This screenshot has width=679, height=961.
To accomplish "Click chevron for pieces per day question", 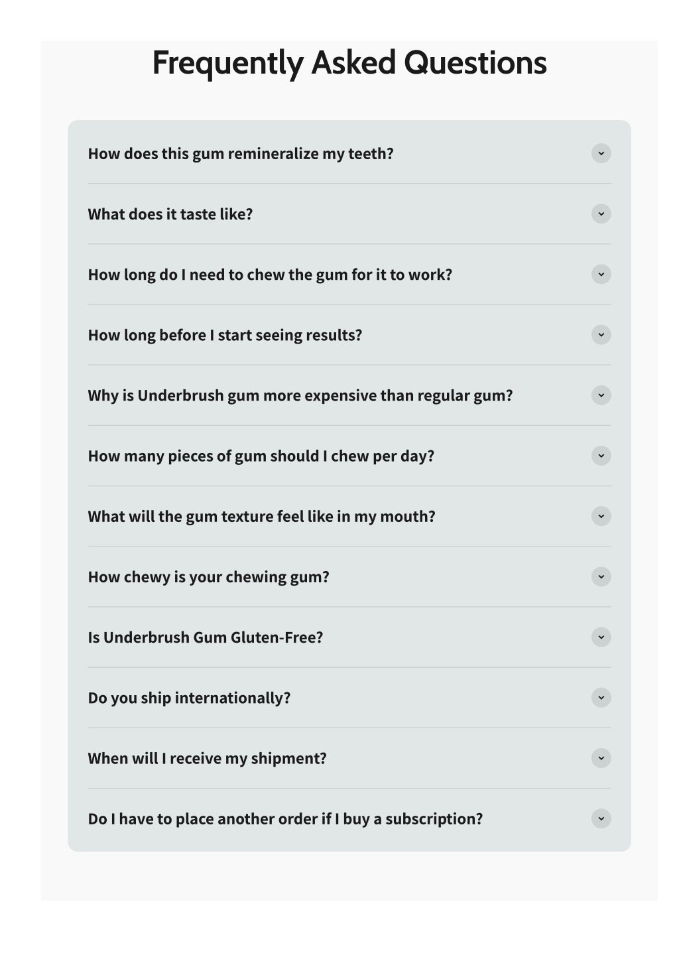I will [x=601, y=456].
